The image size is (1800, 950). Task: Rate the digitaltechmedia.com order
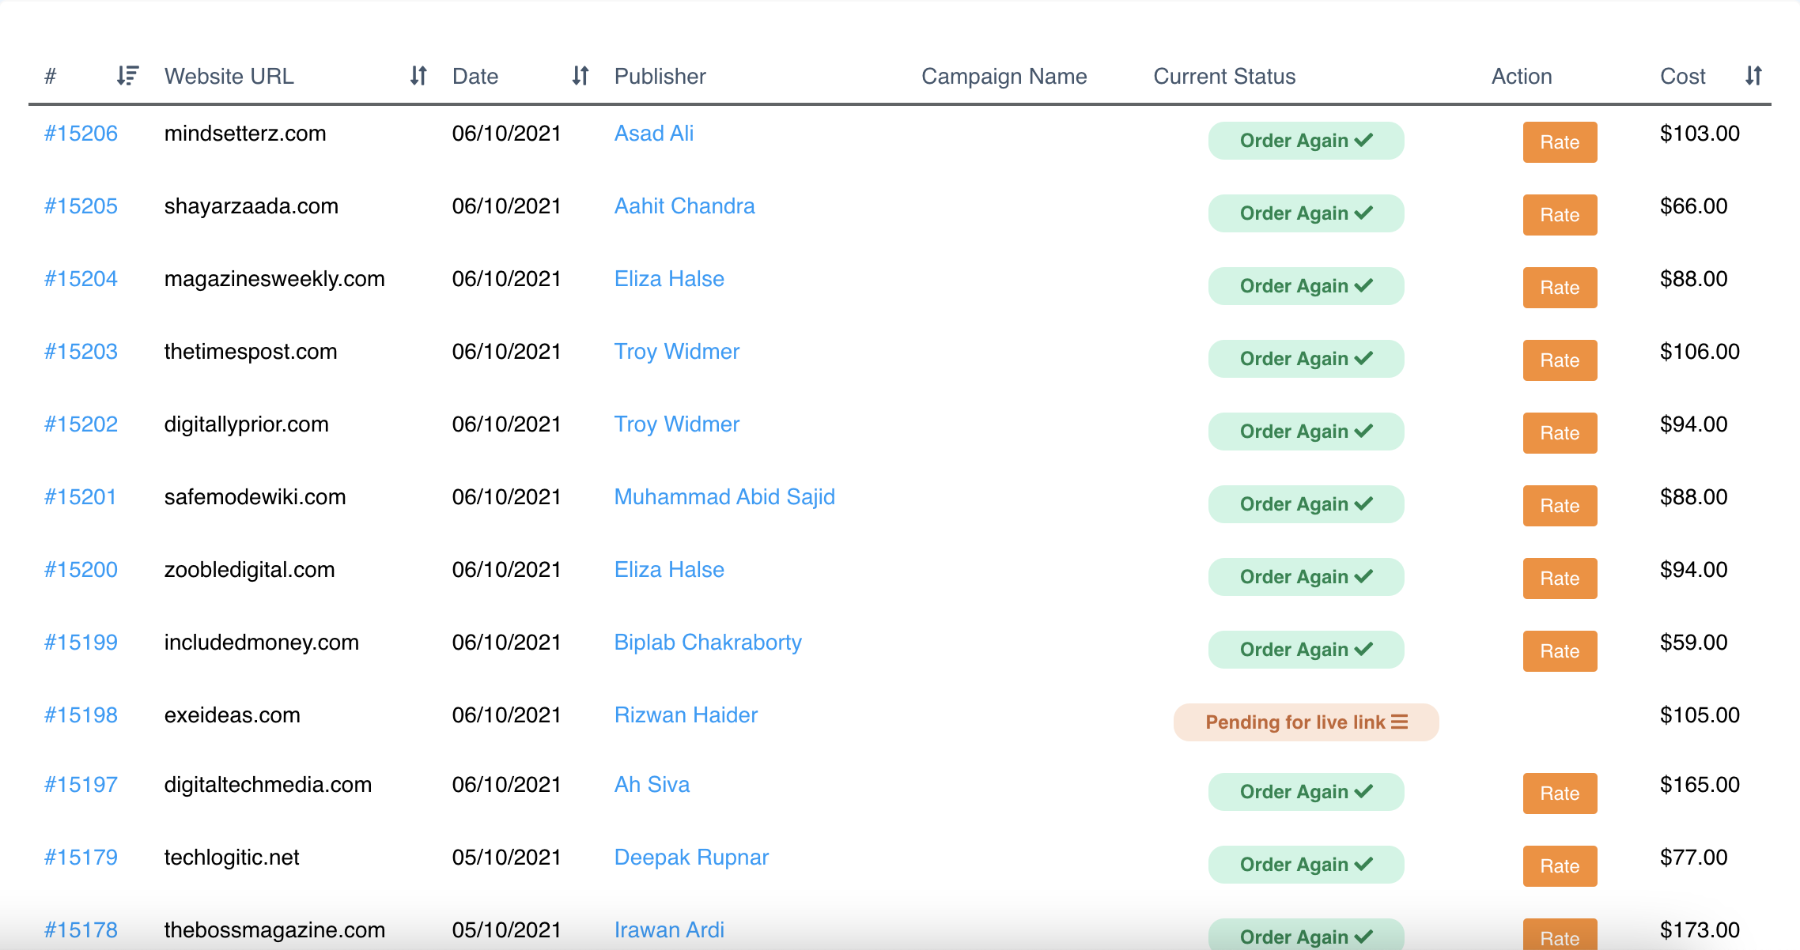(x=1560, y=794)
